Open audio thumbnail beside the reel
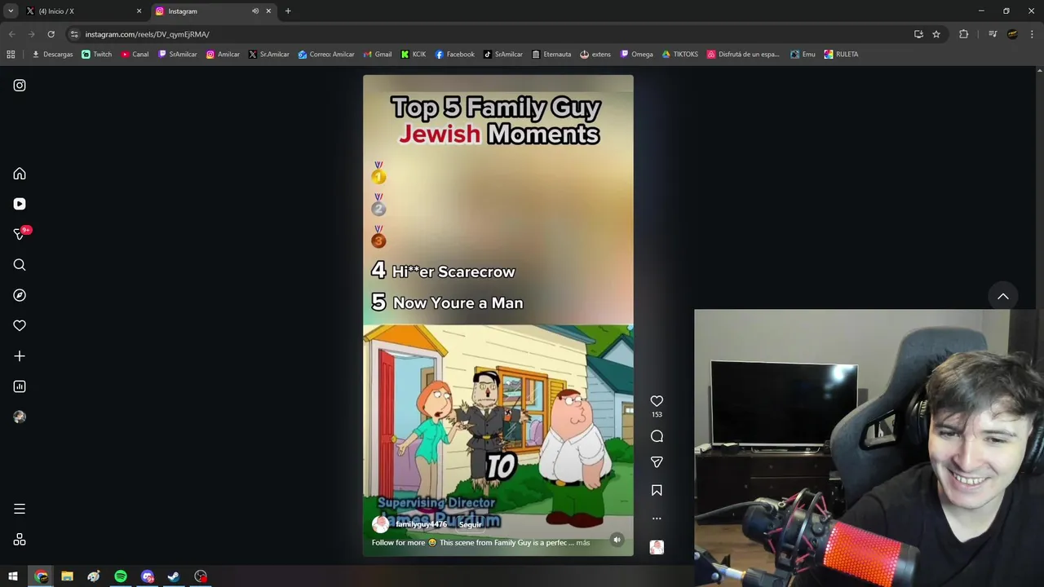This screenshot has width=1044, height=587. (657, 547)
